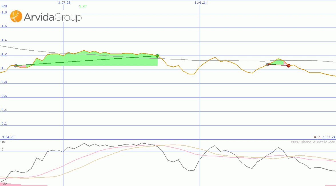Click the gray marker starting the right trade
This screenshot has height=186, width=336.
tap(268, 65)
